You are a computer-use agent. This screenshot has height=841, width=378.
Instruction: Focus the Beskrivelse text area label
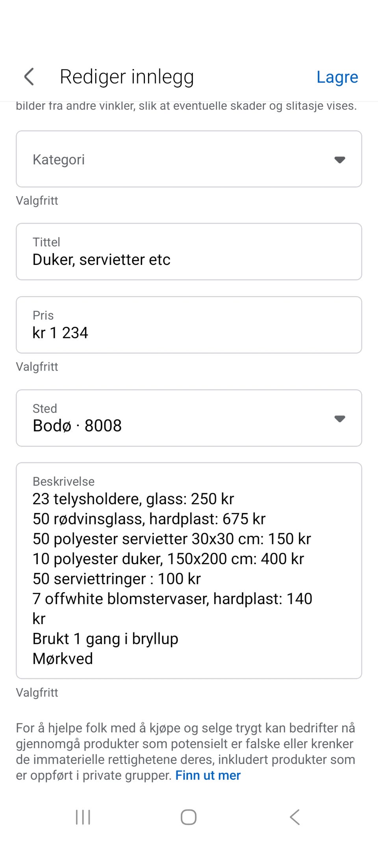tap(63, 481)
